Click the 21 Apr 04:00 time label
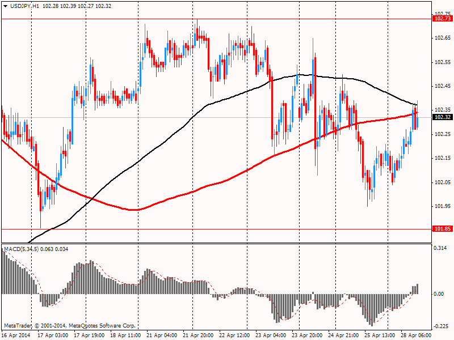Screen dimensions: 454x340 click(x=162, y=335)
